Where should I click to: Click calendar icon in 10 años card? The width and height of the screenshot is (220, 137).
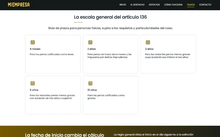[90, 83]
